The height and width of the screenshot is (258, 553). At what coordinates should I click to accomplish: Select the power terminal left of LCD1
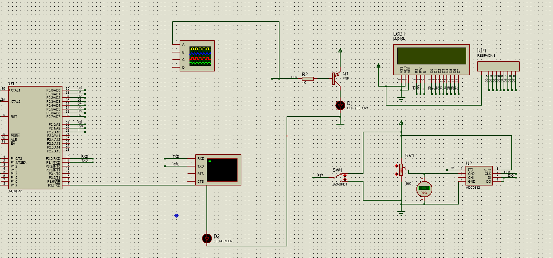point(378,66)
